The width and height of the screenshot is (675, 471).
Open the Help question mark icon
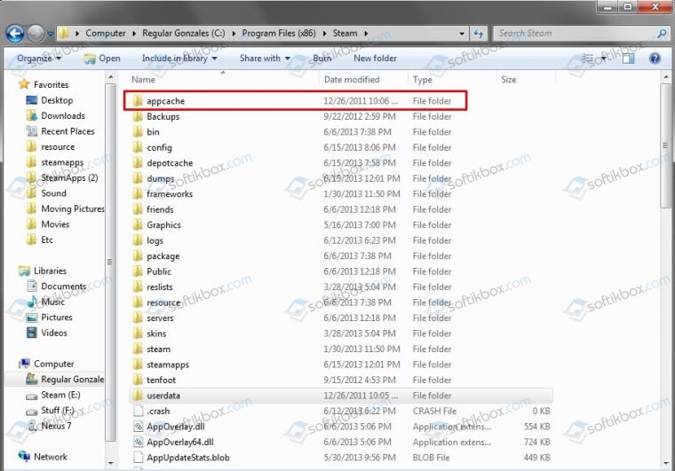click(x=655, y=59)
